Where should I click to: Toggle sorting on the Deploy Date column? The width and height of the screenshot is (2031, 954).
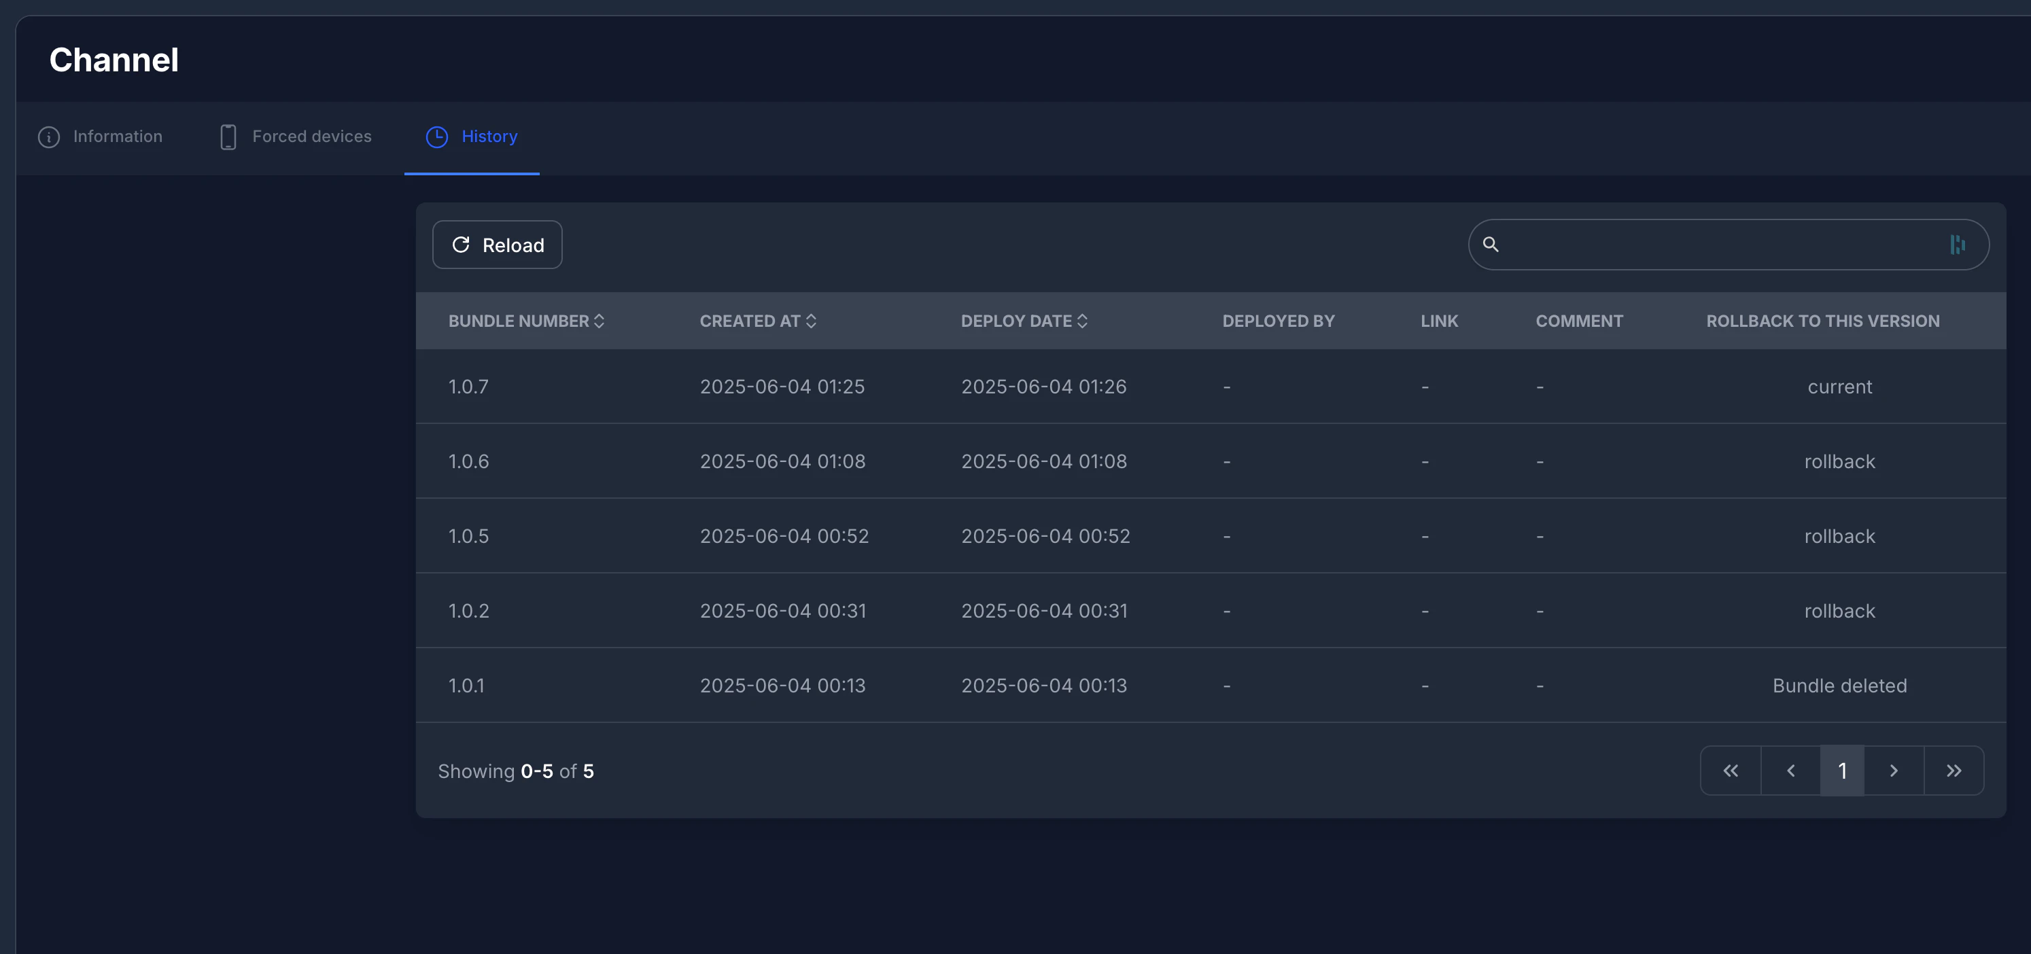(1083, 321)
